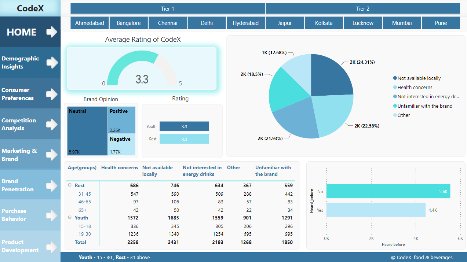
Task: Click the arrow beside Product Development
Action: [x=52, y=246]
